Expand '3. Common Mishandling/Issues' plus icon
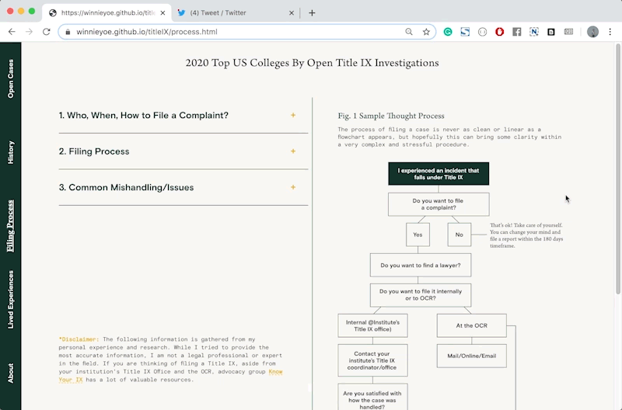The height and width of the screenshot is (410, 622). click(293, 187)
